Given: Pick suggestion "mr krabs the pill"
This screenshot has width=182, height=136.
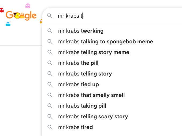Looking at the screenshot, I should pos(78,63).
